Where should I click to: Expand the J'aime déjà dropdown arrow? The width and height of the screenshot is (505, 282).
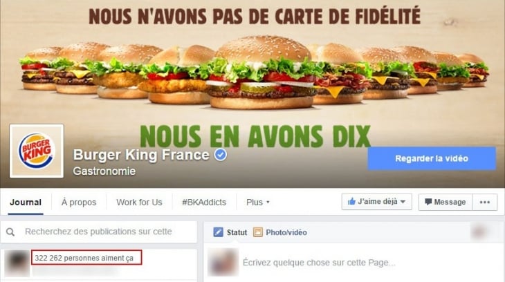click(x=403, y=202)
